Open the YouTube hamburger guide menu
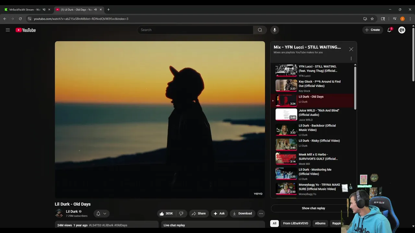This screenshot has width=415, height=233. [8, 30]
